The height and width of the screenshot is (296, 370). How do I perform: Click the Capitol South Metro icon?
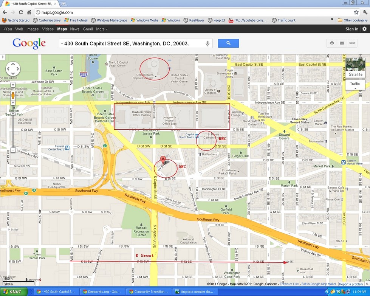coord(197,136)
